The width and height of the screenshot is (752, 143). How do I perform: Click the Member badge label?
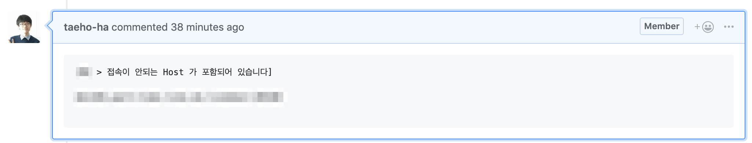(x=661, y=26)
